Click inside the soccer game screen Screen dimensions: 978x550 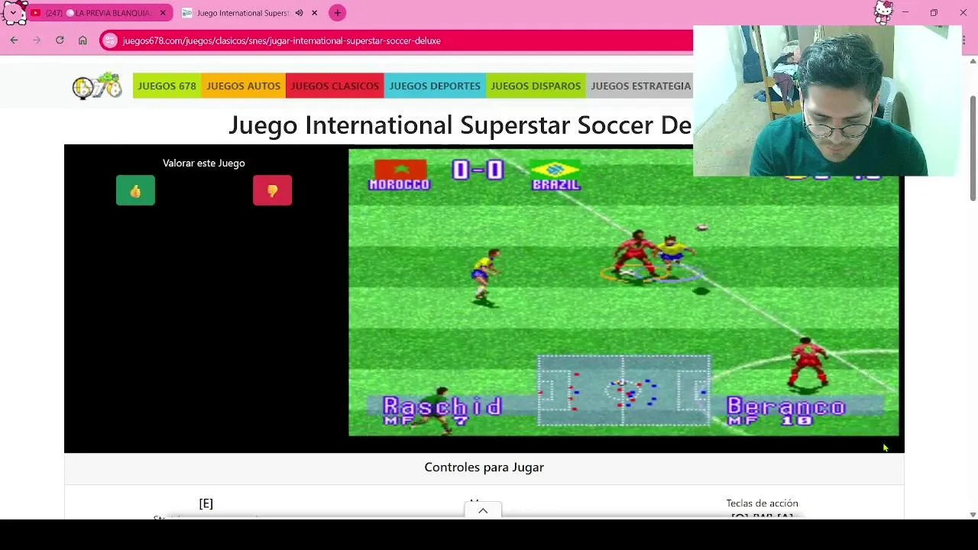[623, 292]
